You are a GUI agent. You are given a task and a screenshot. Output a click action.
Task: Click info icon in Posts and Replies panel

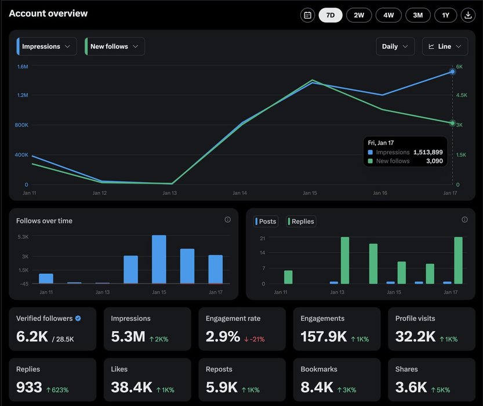(x=464, y=220)
